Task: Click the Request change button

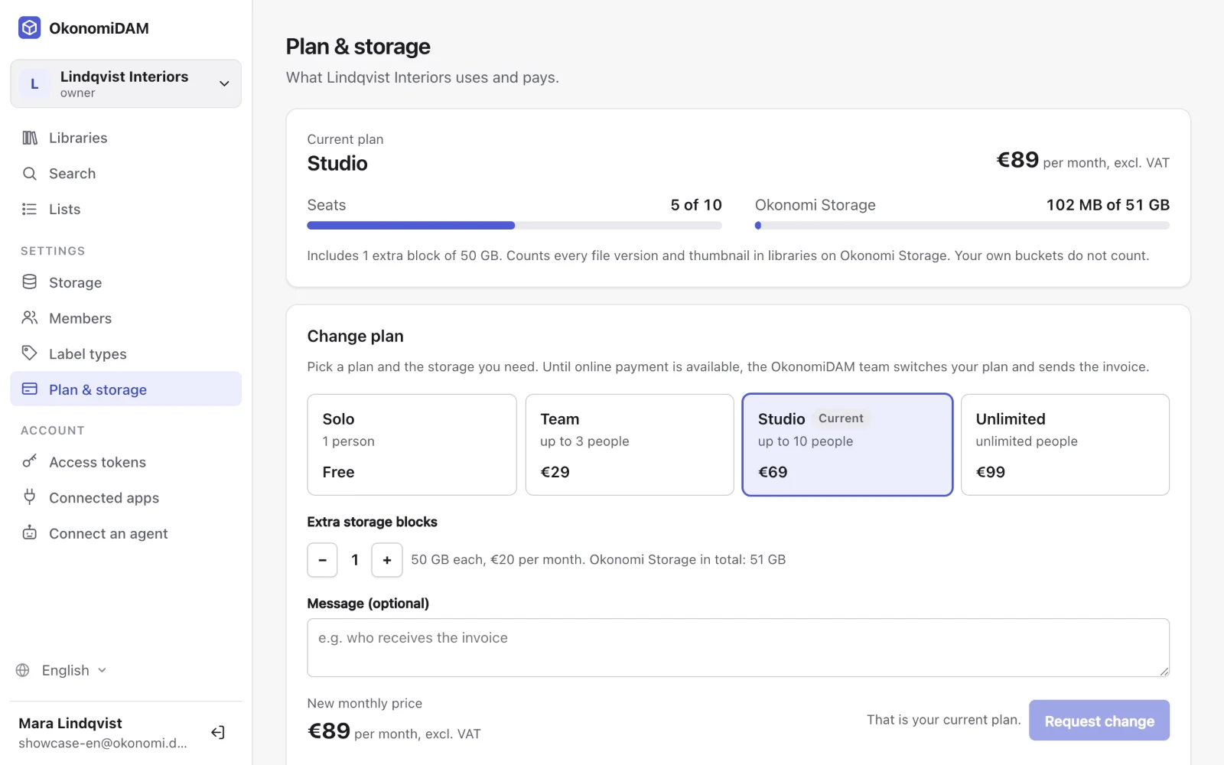Action: click(1099, 721)
